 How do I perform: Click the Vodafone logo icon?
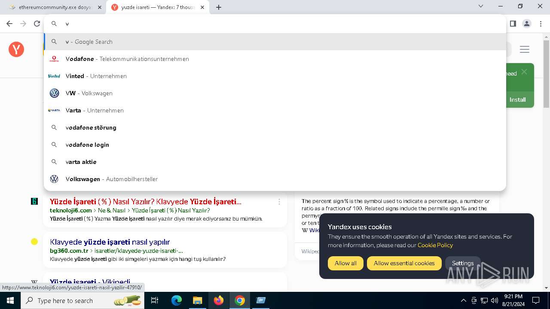pyautogui.click(x=54, y=59)
